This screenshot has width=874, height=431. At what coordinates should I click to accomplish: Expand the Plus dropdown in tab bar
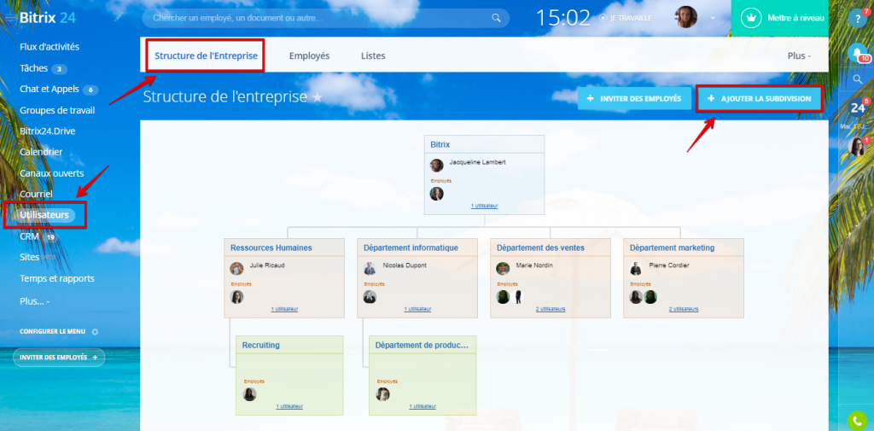click(x=799, y=55)
